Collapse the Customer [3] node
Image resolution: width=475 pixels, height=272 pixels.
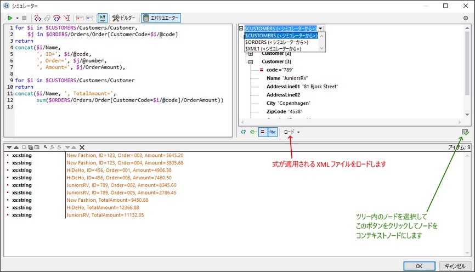tap(251, 62)
